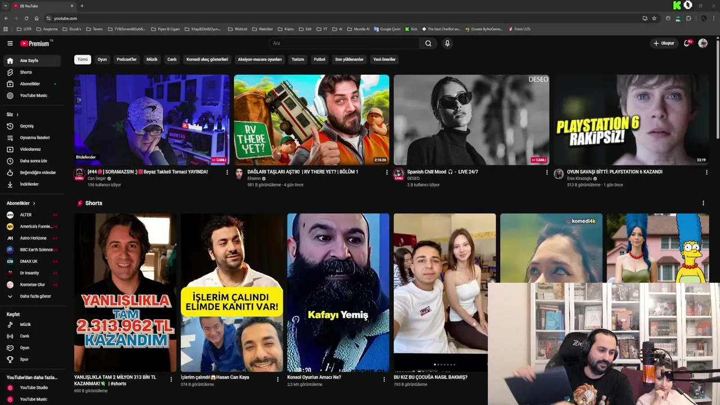Click the search magnifier button
This screenshot has width=720, height=405.
[x=428, y=43]
